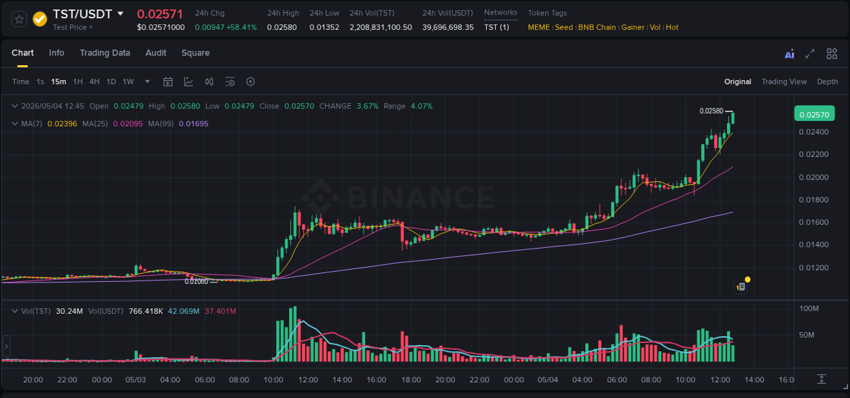Screen dimensions: 850x398
Task: Click the 24h High value 0.02580
Action: click(282, 27)
